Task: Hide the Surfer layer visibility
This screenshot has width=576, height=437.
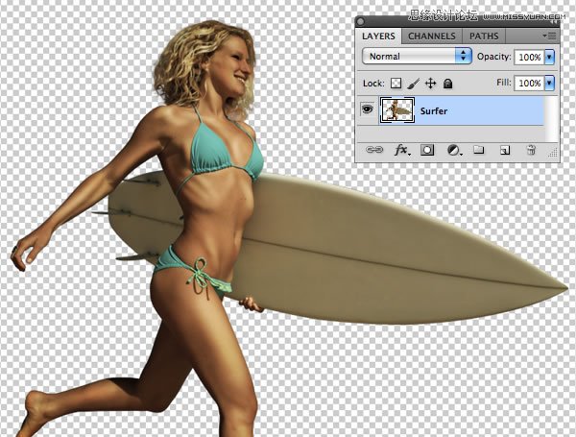Action: point(368,109)
